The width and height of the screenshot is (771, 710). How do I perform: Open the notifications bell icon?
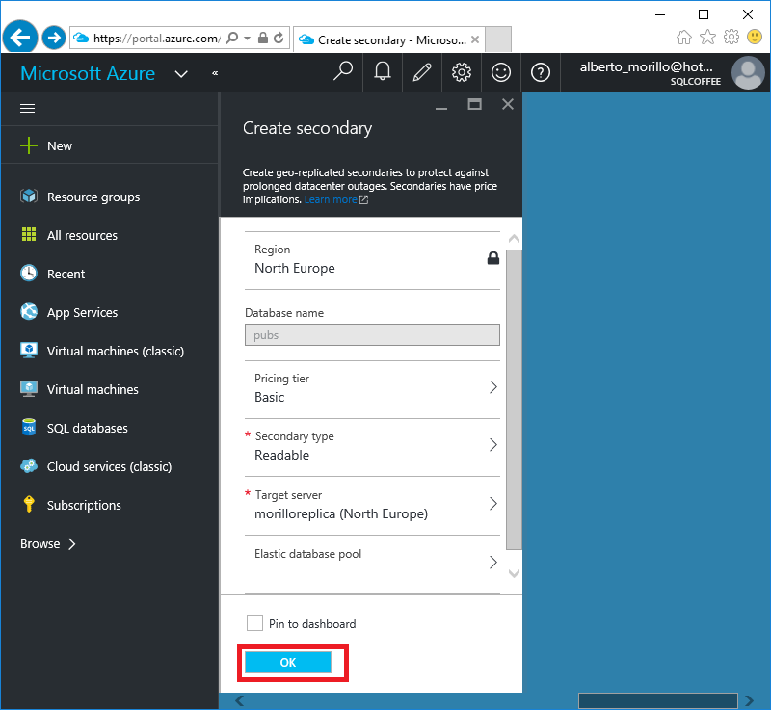tap(383, 72)
